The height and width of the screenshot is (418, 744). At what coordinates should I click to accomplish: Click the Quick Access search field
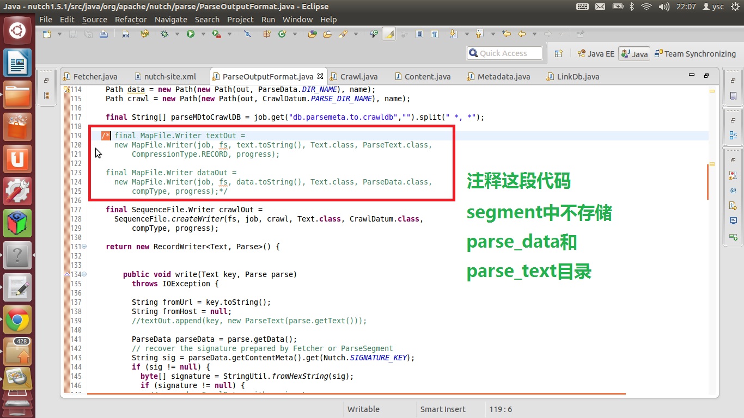pyautogui.click(x=504, y=53)
